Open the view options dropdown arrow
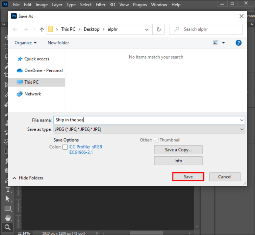Screen dimensions: 255x235 point(224,43)
